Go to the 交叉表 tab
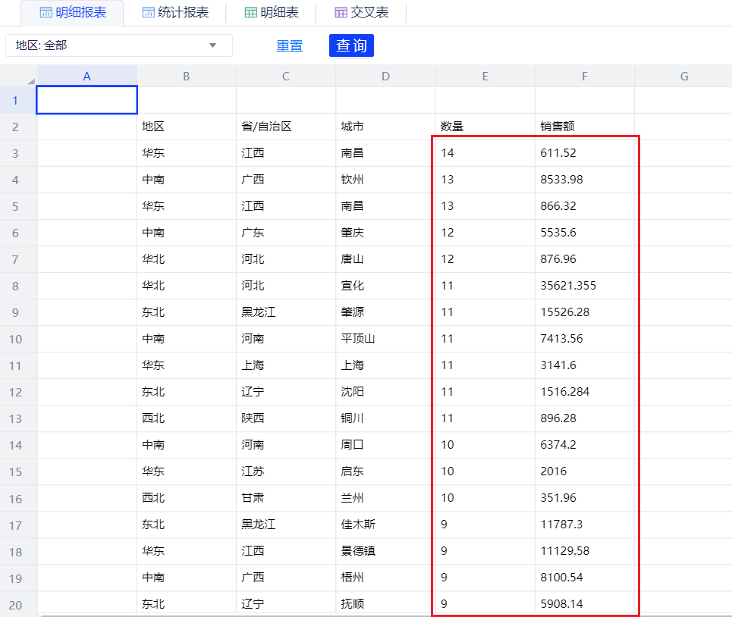Viewport: 732px width, 617px height. (362, 13)
